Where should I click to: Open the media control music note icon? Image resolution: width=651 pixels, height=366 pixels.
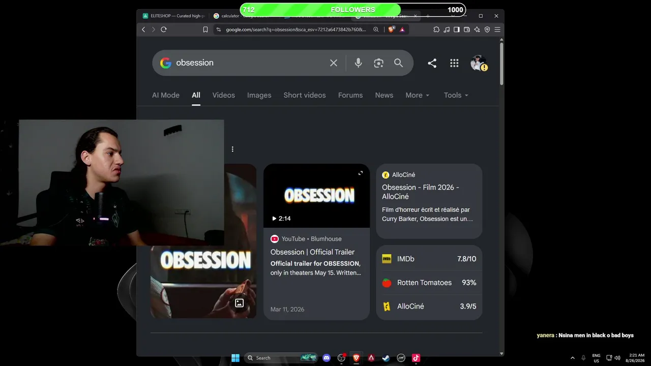[x=447, y=29]
